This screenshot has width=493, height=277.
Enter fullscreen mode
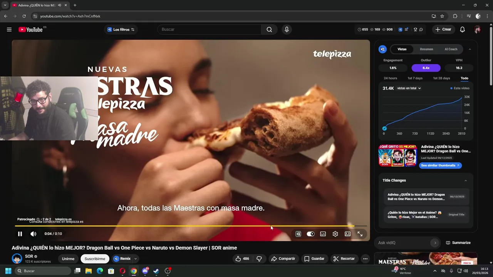(x=360, y=234)
